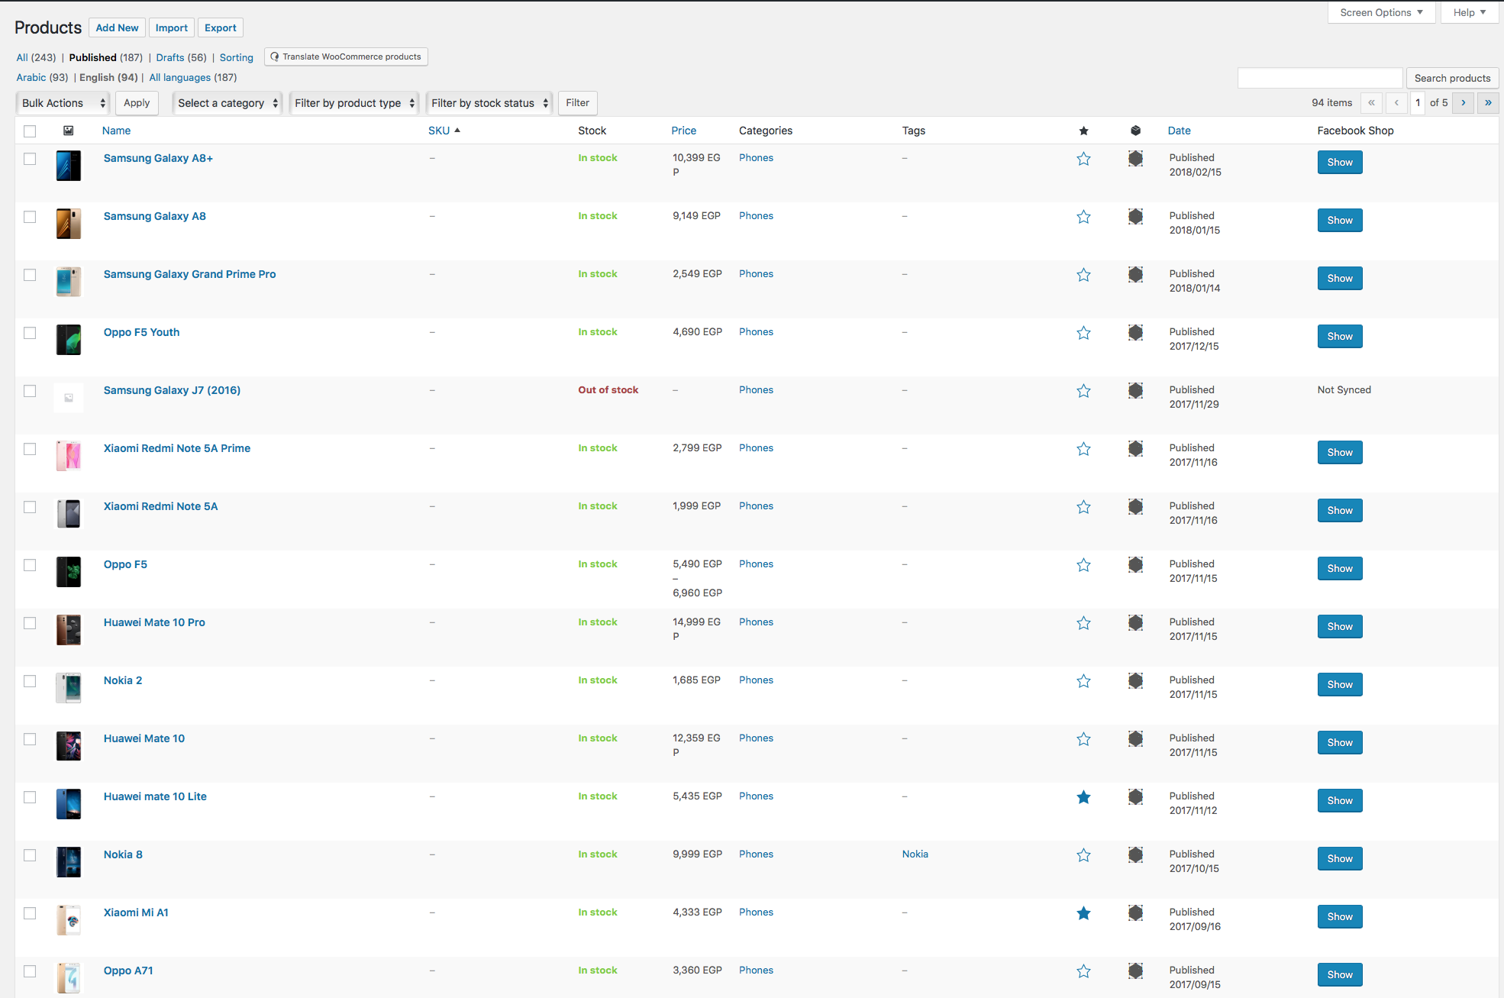Image resolution: width=1504 pixels, height=998 pixels.
Task: Open Filter by stock status dropdown
Action: coord(489,103)
